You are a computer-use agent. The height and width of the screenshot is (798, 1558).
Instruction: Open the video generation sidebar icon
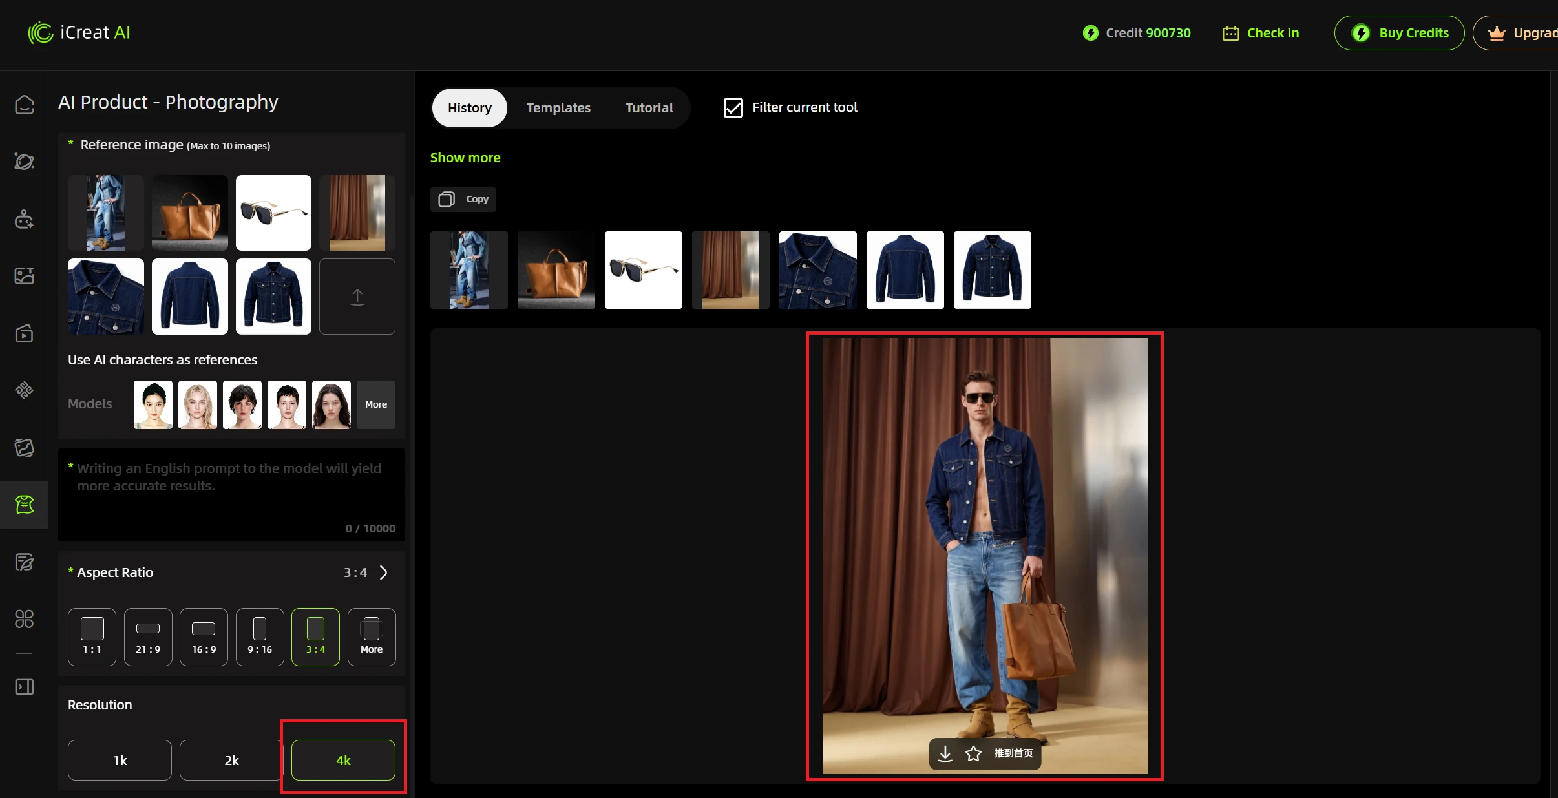tap(24, 333)
